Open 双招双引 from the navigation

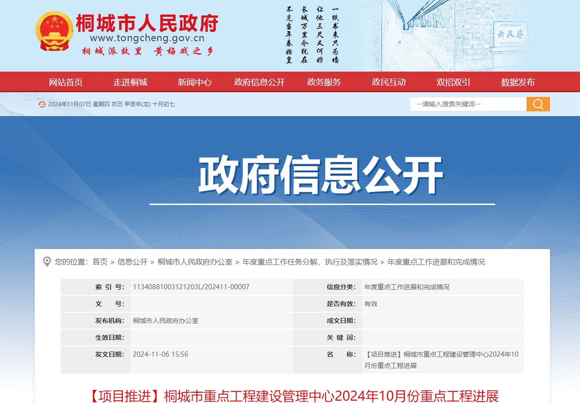(x=453, y=82)
